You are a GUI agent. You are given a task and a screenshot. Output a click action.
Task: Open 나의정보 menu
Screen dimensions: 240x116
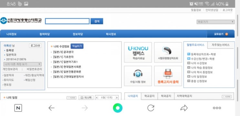[12, 34]
